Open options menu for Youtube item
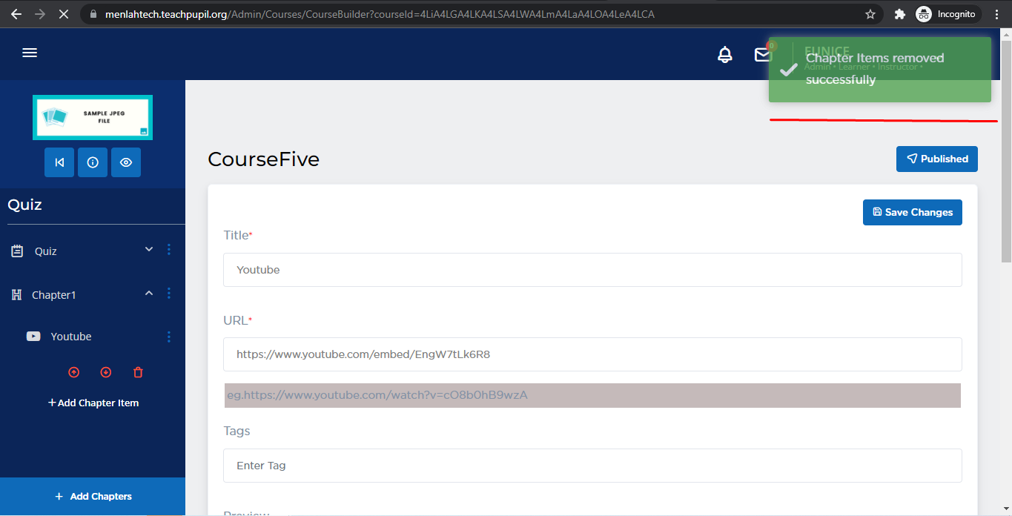This screenshot has height=516, width=1012. coord(169,337)
